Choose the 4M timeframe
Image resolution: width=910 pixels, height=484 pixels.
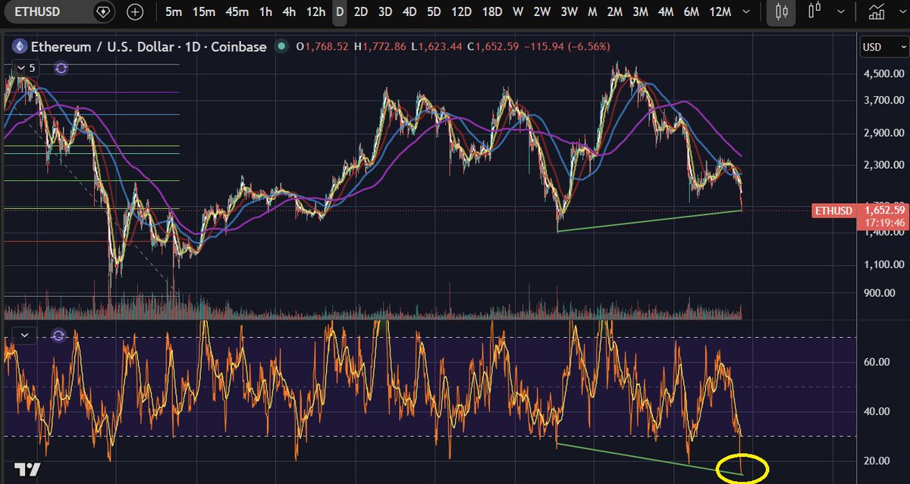pos(666,12)
